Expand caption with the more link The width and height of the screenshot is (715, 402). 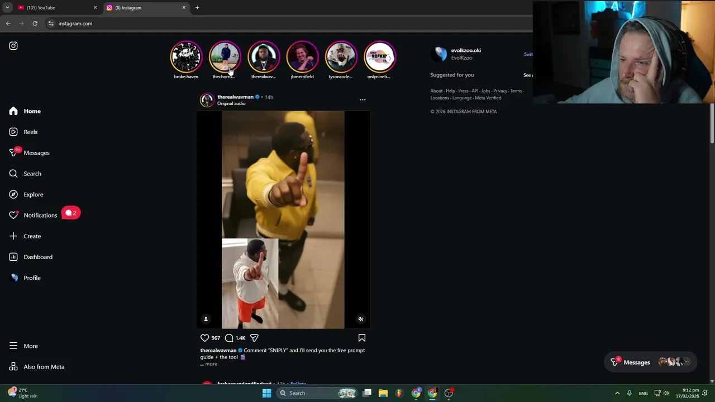[x=211, y=364]
